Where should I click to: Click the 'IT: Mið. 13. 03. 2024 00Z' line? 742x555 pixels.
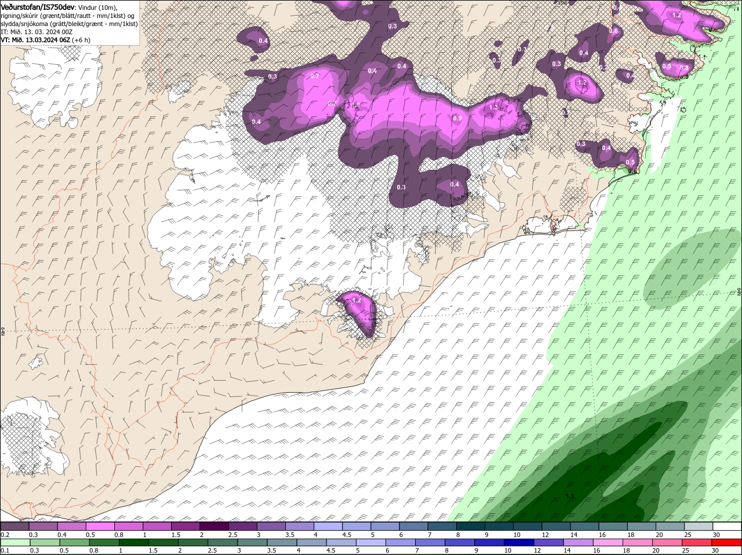pyautogui.click(x=37, y=32)
